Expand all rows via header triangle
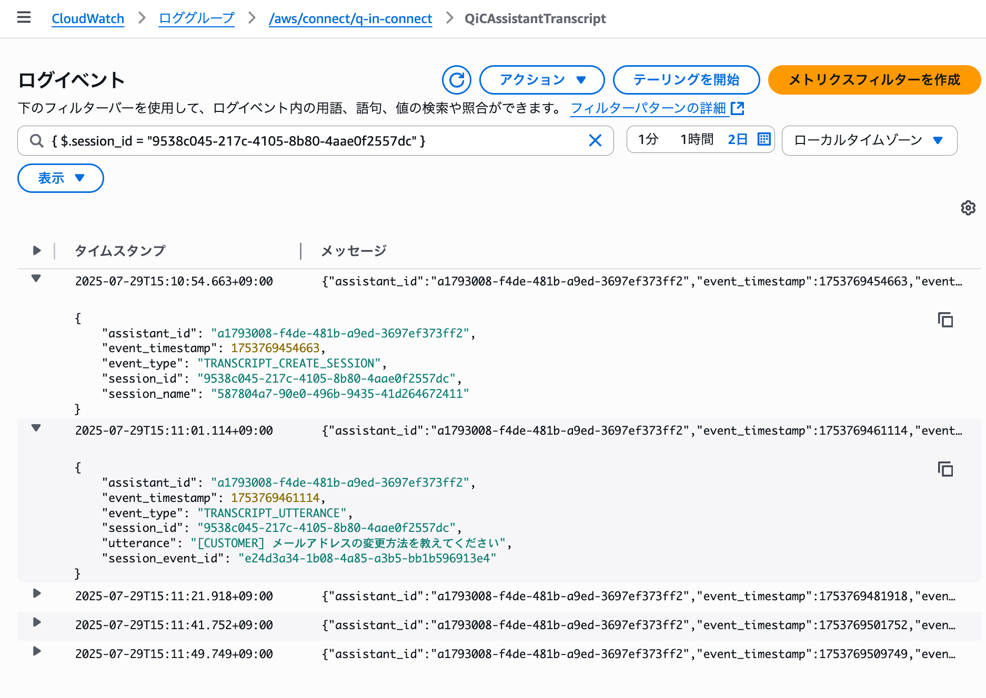986x698 pixels. [x=36, y=251]
